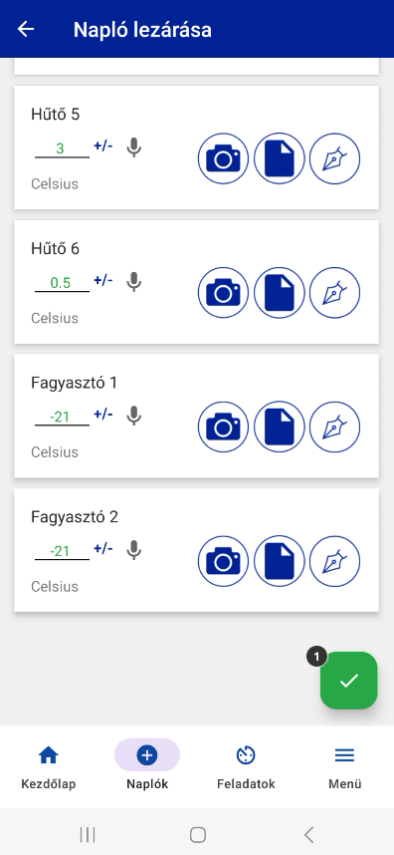Attach document to Fagyasztó 1
Viewport: 394px width, 855px height.
point(280,427)
